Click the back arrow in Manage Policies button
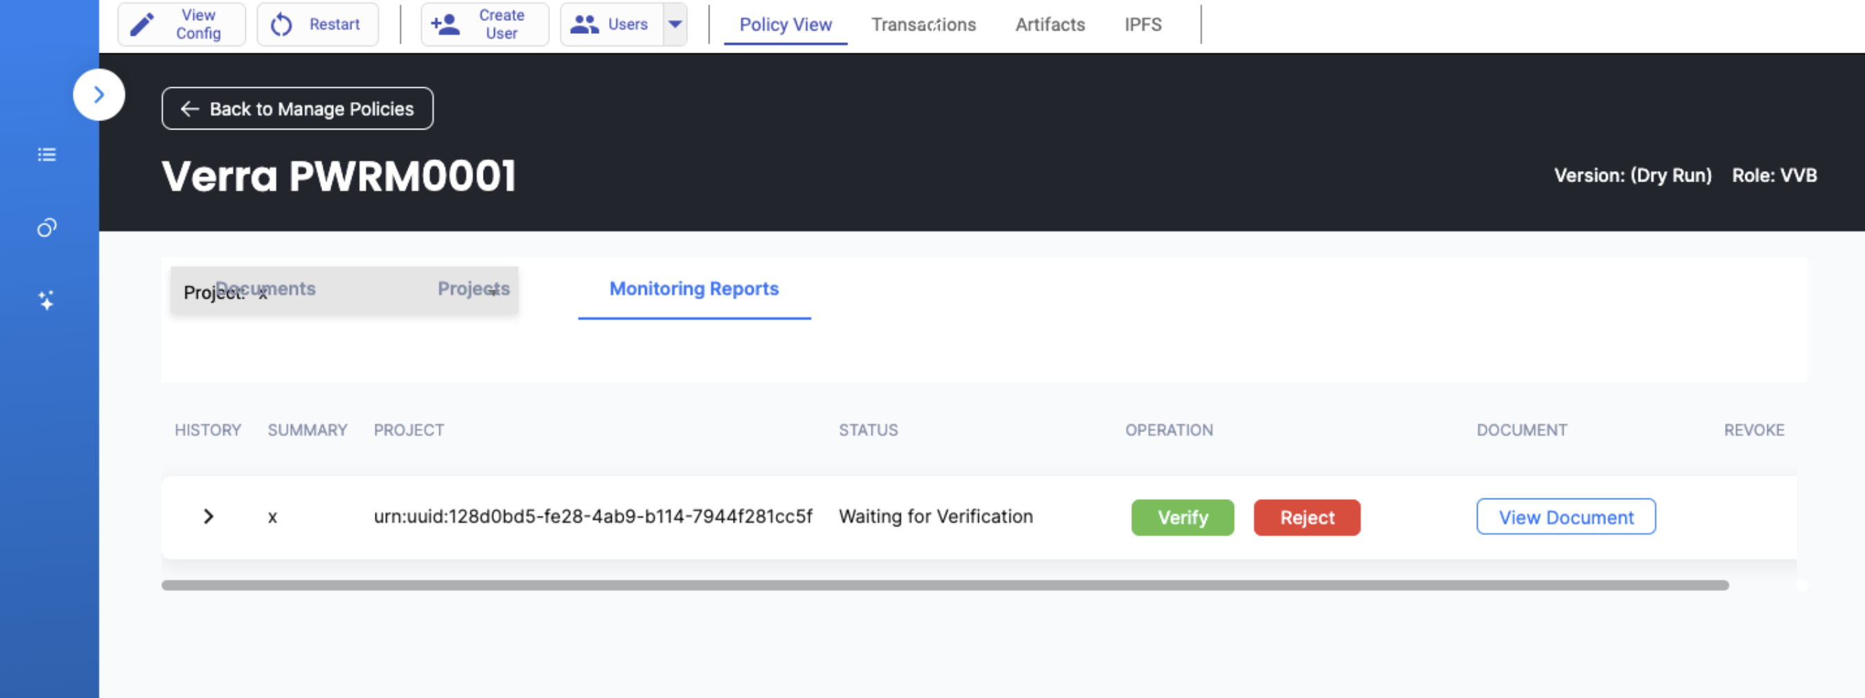The width and height of the screenshot is (1865, 698). pos(190,109)
